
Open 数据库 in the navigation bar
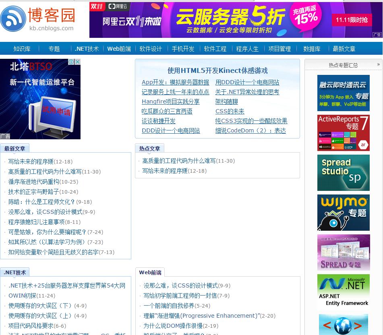(x=312, y=49)
